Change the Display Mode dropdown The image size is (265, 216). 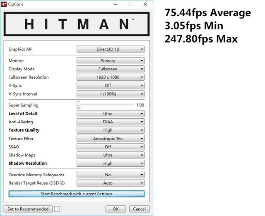click(x=111, y=69)
